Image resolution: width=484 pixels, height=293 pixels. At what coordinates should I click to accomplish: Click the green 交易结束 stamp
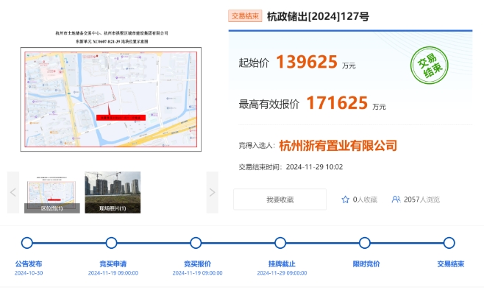tap(429, 66)
